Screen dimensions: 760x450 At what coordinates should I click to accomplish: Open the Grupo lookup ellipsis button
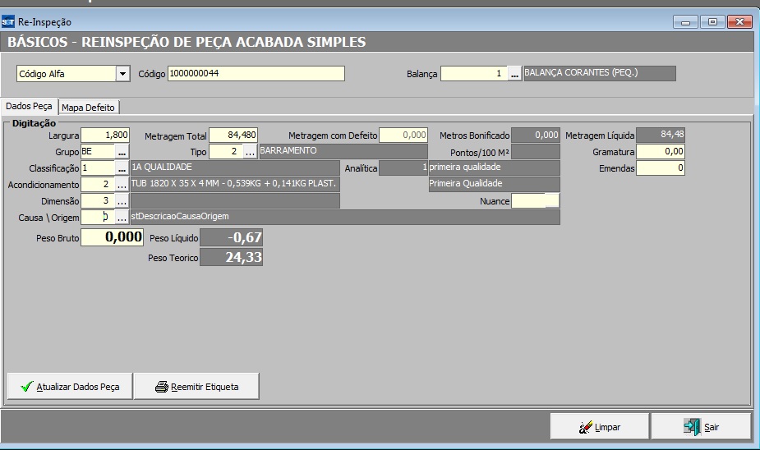[122, 152]
